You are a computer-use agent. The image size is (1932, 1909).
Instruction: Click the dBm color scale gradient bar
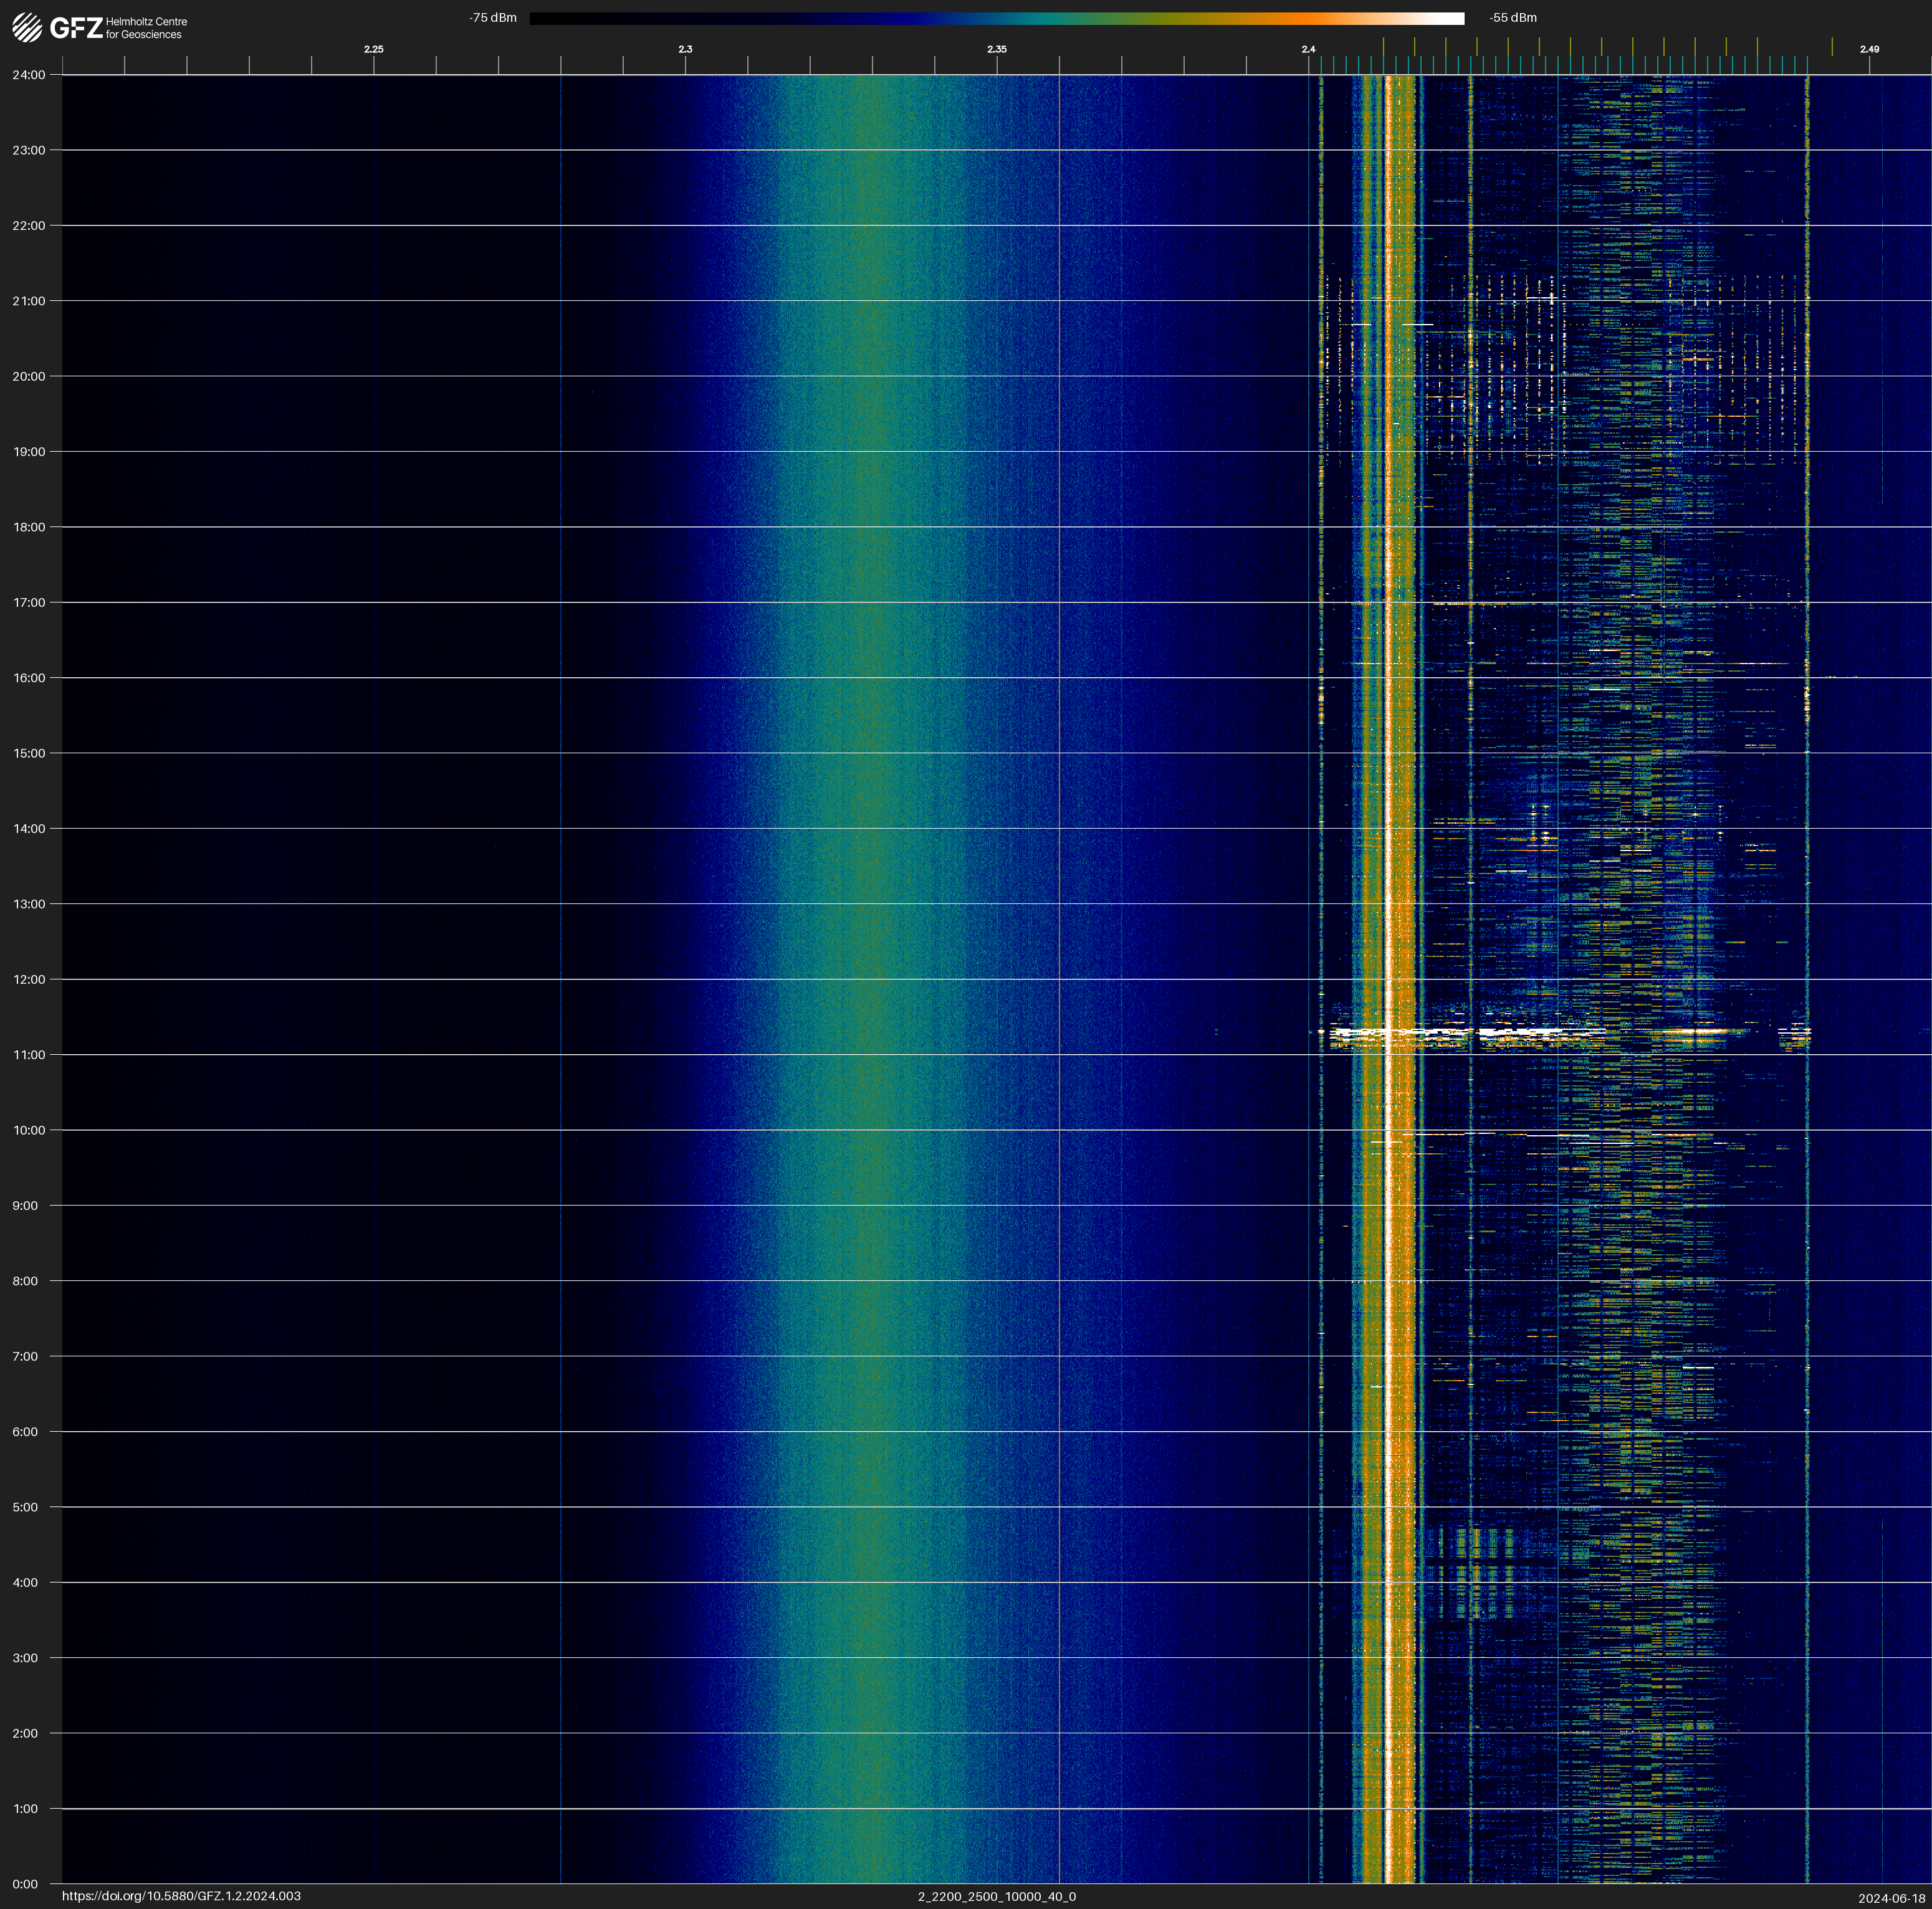click(996, 18)
